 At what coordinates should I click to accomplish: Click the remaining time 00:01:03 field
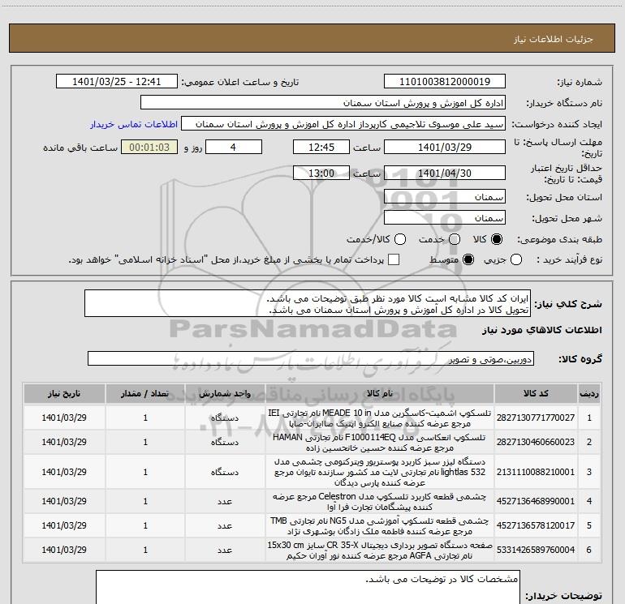click(149, 147)
